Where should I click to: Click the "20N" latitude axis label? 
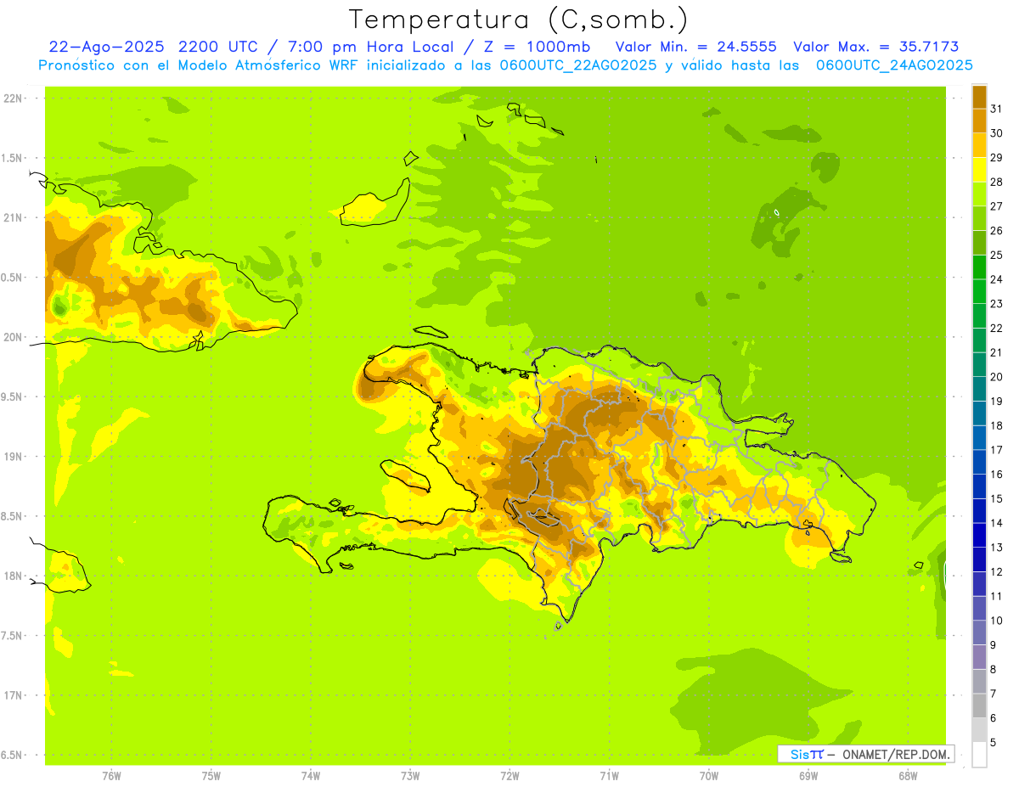14,337
